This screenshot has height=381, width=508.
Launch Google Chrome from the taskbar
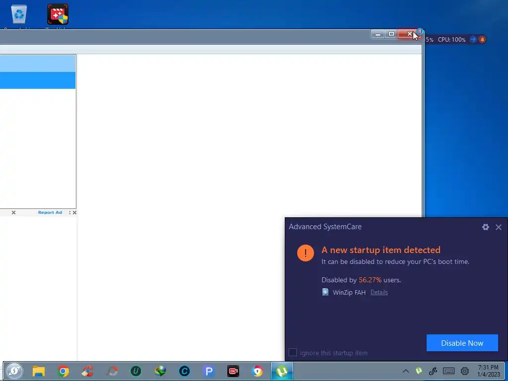click(x=63, y=371)
